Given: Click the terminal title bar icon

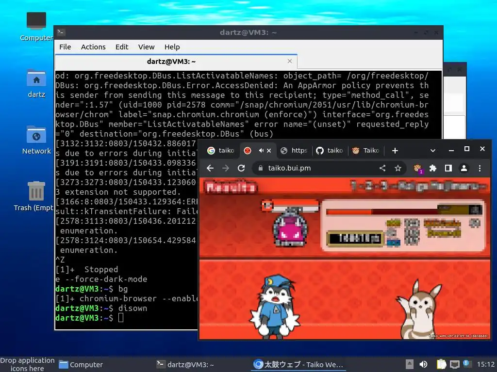Looking at the screenshot, I should point(61,32).
